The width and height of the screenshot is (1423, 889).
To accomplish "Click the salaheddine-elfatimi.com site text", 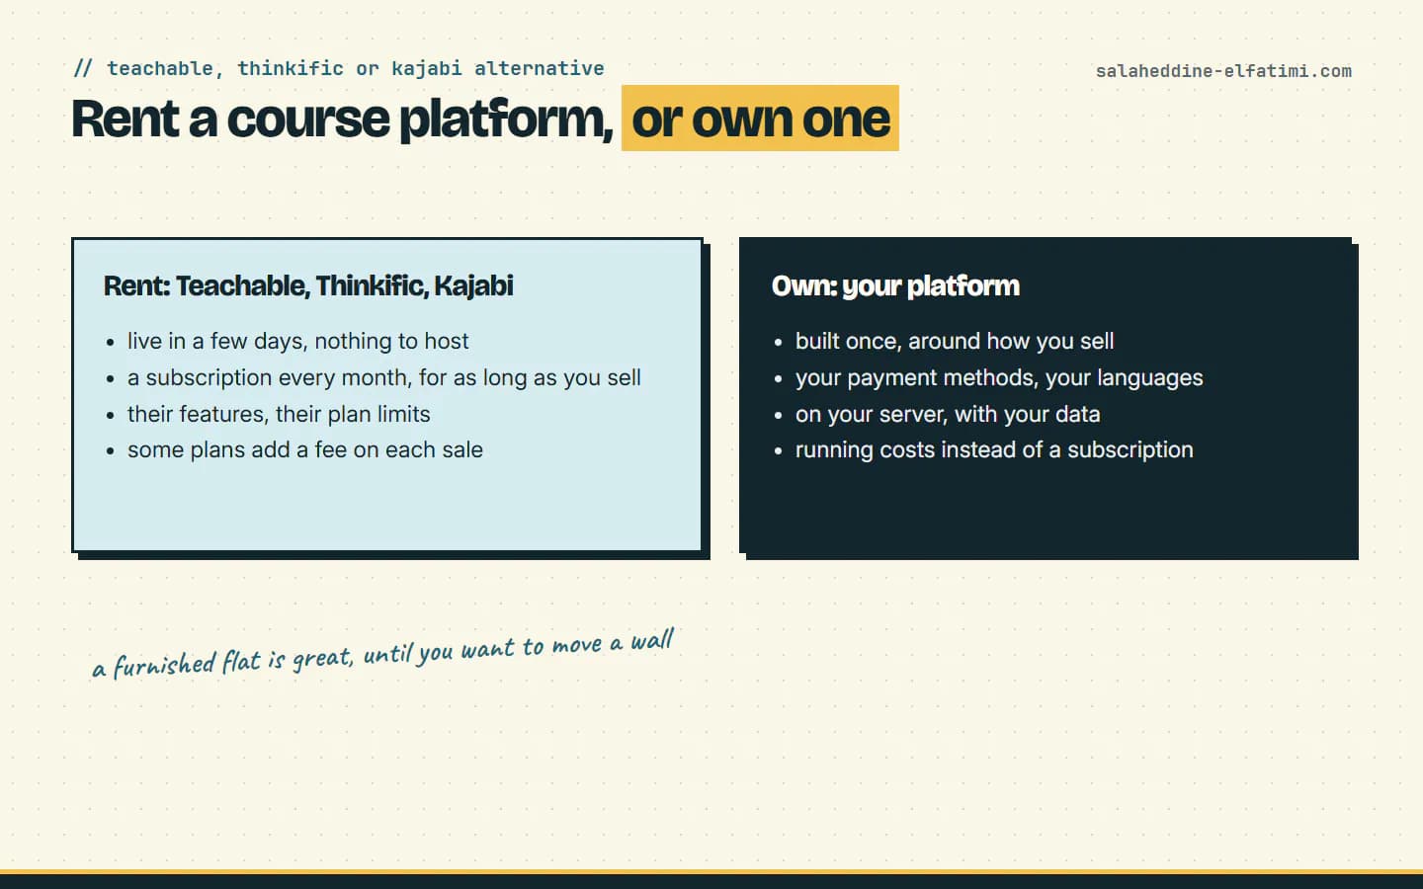I will point(1223,71).
